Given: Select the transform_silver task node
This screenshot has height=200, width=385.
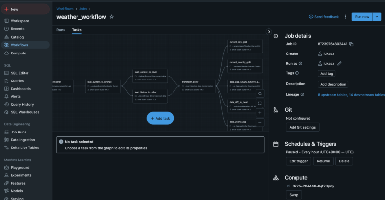Looking at the screenshot, I should pyautogui.click(x=197, y=85).
